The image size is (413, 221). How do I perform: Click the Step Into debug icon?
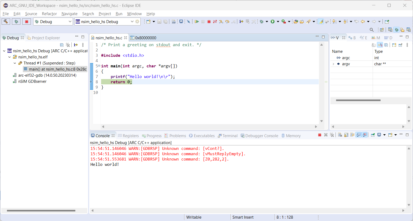[x=221, y=21]
